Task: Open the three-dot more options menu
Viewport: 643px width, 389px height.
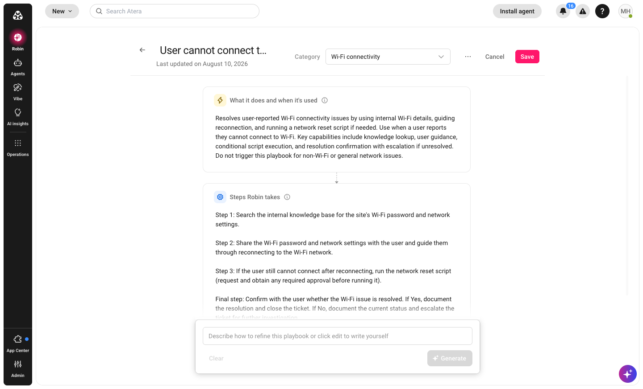Action: [468, 57]
